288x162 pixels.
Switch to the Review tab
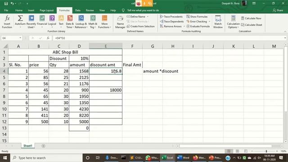point(90,10)
